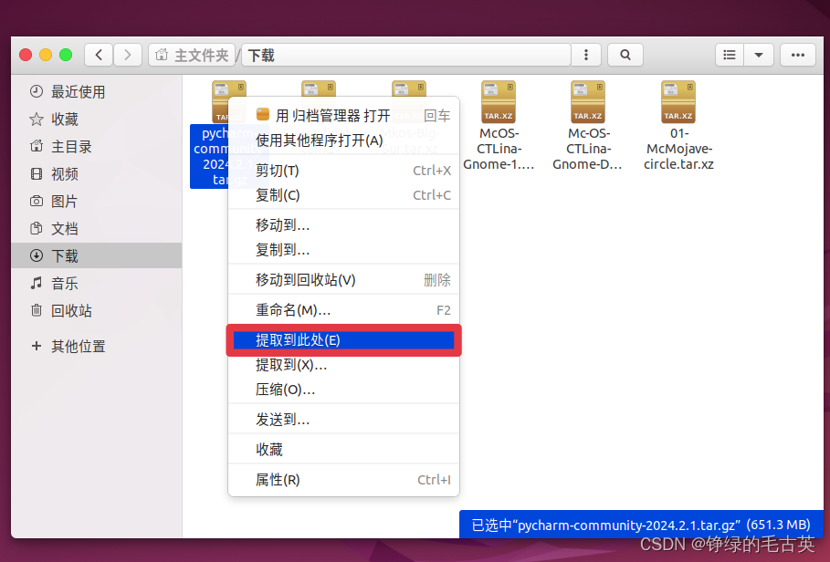Maximize the window with the green button

[66, 55]
